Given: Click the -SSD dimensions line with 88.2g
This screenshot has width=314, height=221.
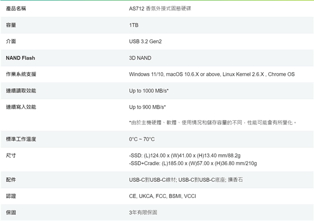Looking at the screenshot, I should click(185, 156).
